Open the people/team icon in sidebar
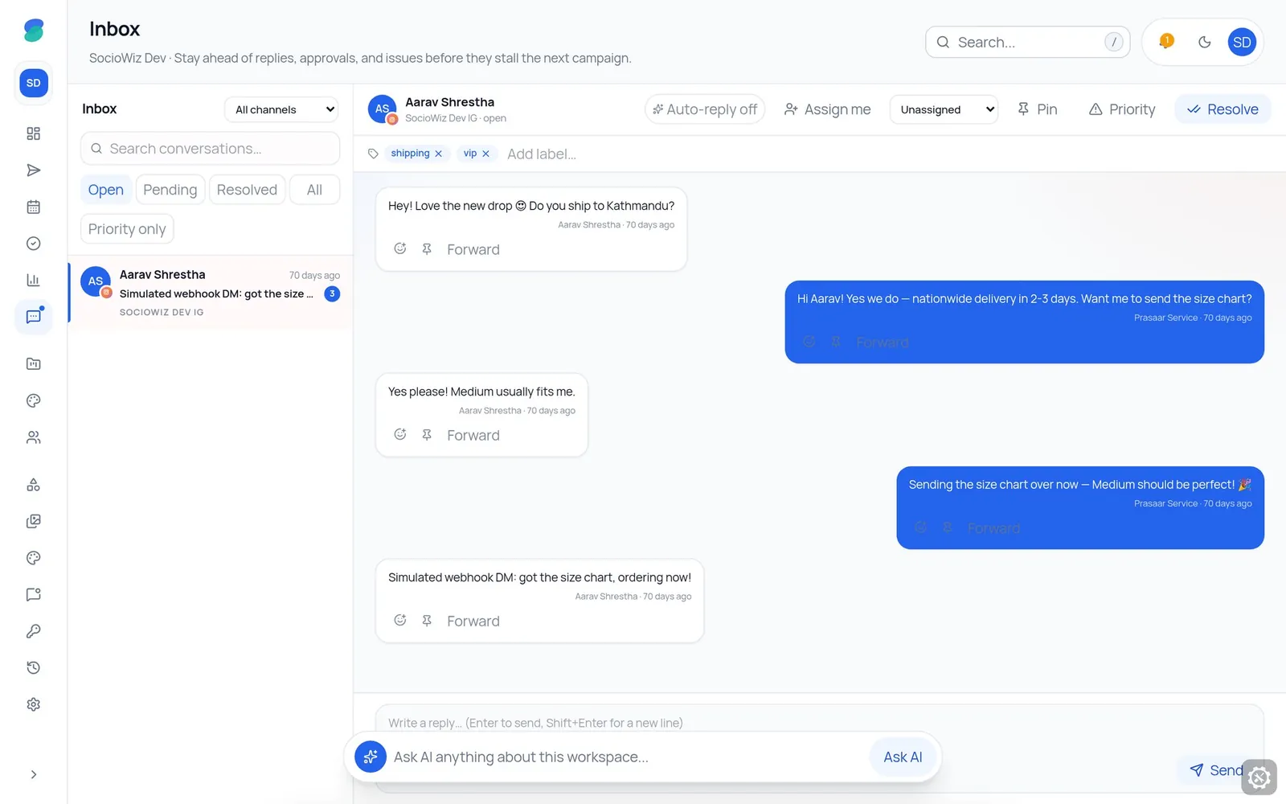This screenshot has width=1286, height=804. coord(33,437)
